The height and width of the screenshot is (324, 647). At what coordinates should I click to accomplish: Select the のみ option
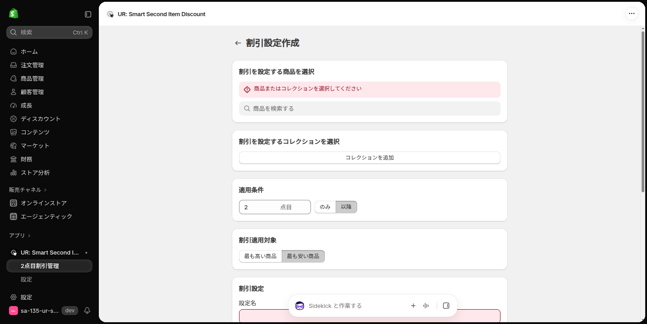325,207
